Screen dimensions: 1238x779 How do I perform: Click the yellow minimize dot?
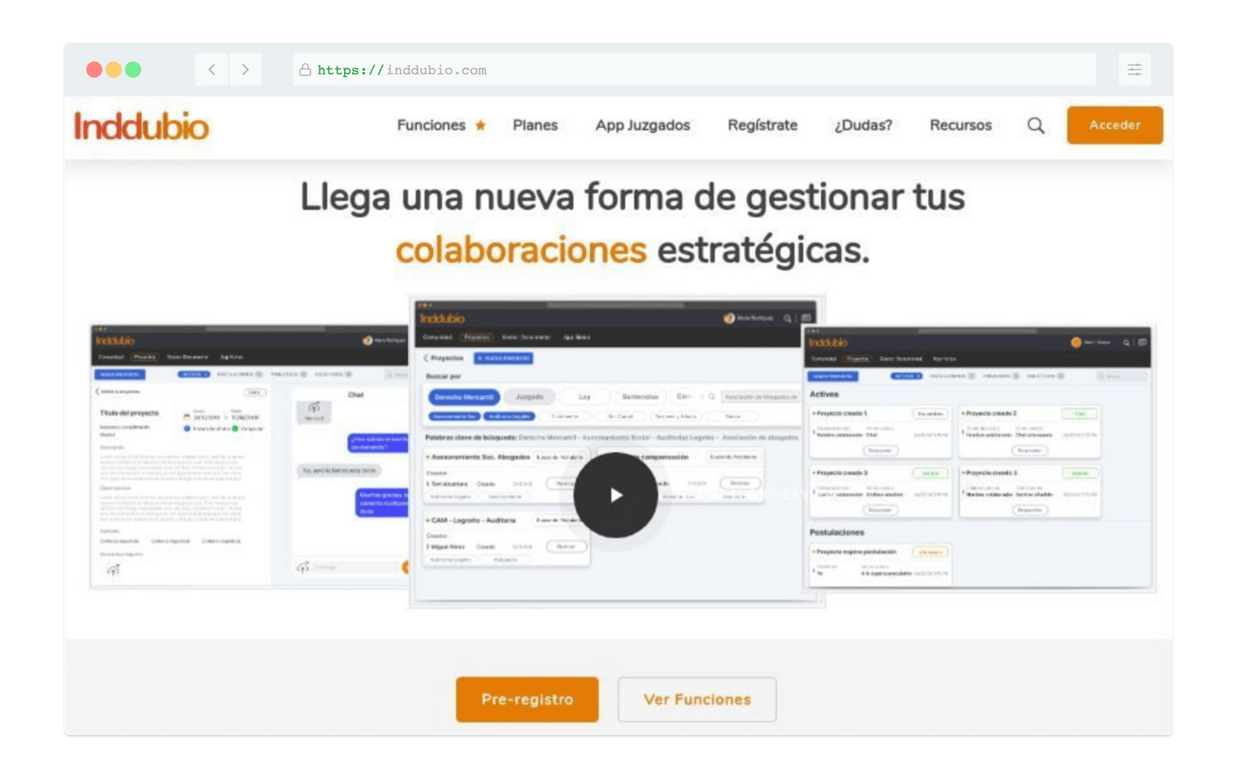point(114,70)
